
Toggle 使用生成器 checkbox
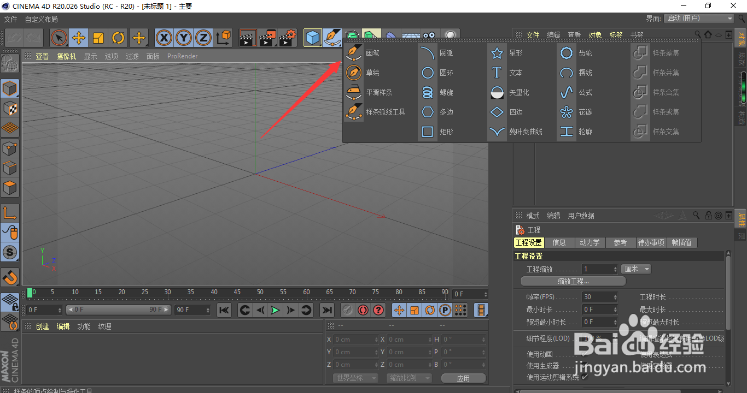click(x=585, y=366)
